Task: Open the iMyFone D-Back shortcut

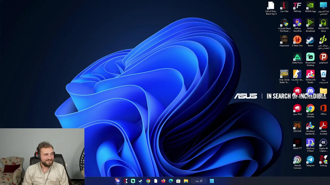Action: click(x=310, y=145)
